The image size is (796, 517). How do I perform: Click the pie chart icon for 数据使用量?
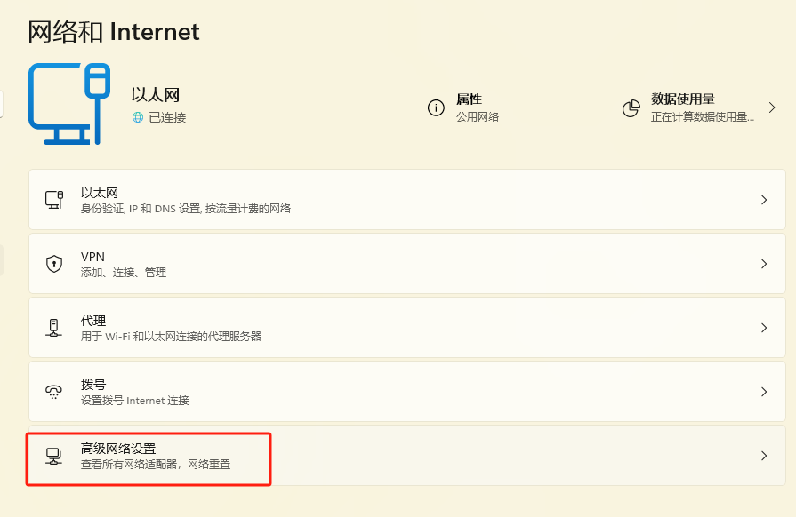(631, 108)
